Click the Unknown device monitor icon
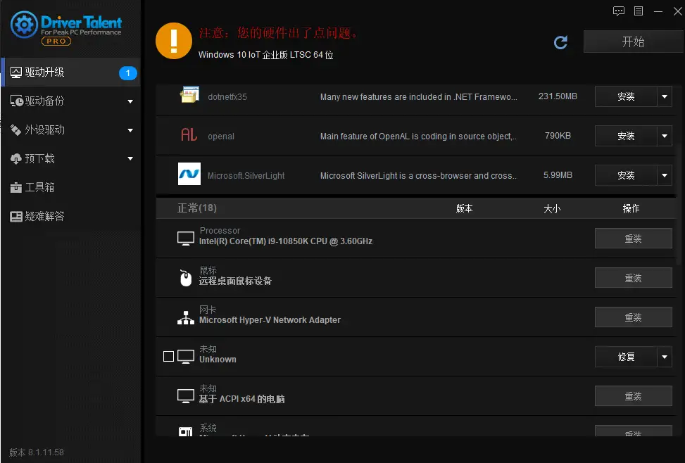This screenshot has height=463, width=685. click(x=186, y=357)
